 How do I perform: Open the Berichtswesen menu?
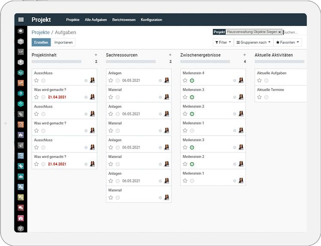pyautogui.click(x=124, y=20)
